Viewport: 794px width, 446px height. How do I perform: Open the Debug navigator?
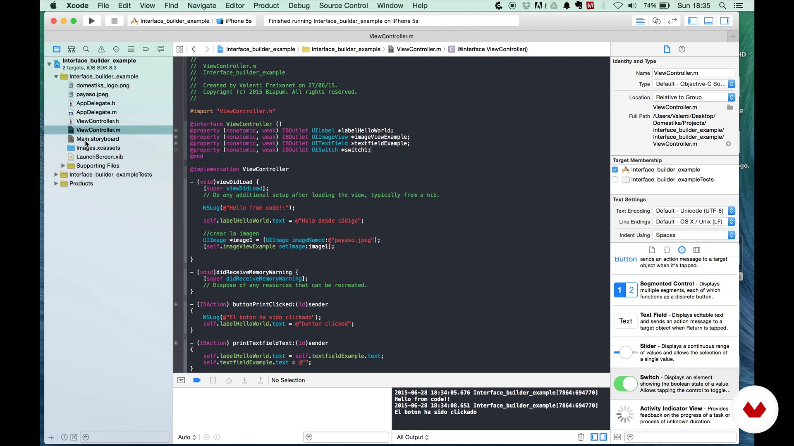click(131, 49)
